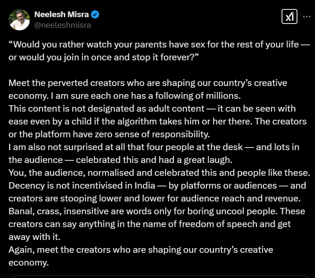Click the blue verified badge

[95, 15]
